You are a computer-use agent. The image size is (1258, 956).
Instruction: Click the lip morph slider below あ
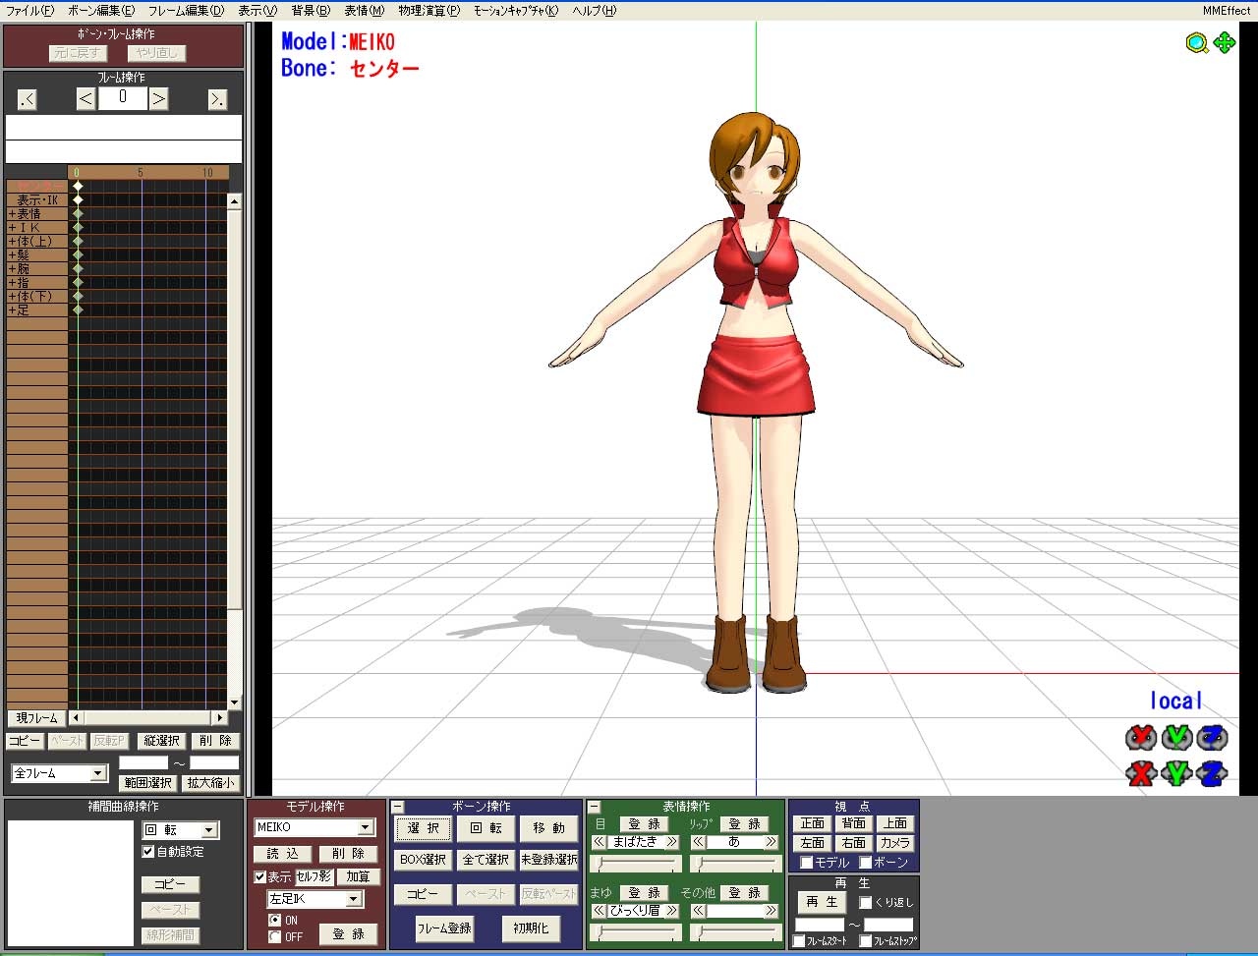point(735,865)
